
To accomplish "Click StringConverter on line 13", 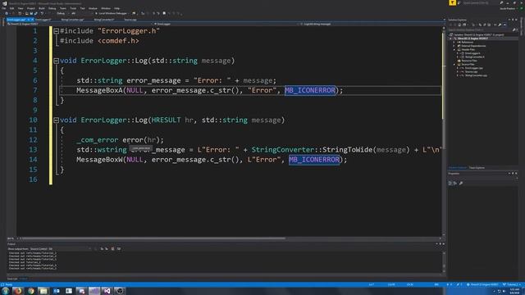I will [x=283, y=149].
